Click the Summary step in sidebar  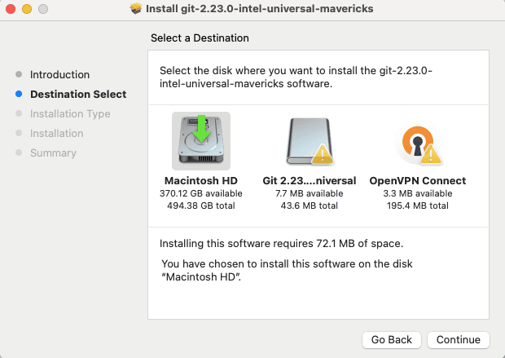(53, 153)
